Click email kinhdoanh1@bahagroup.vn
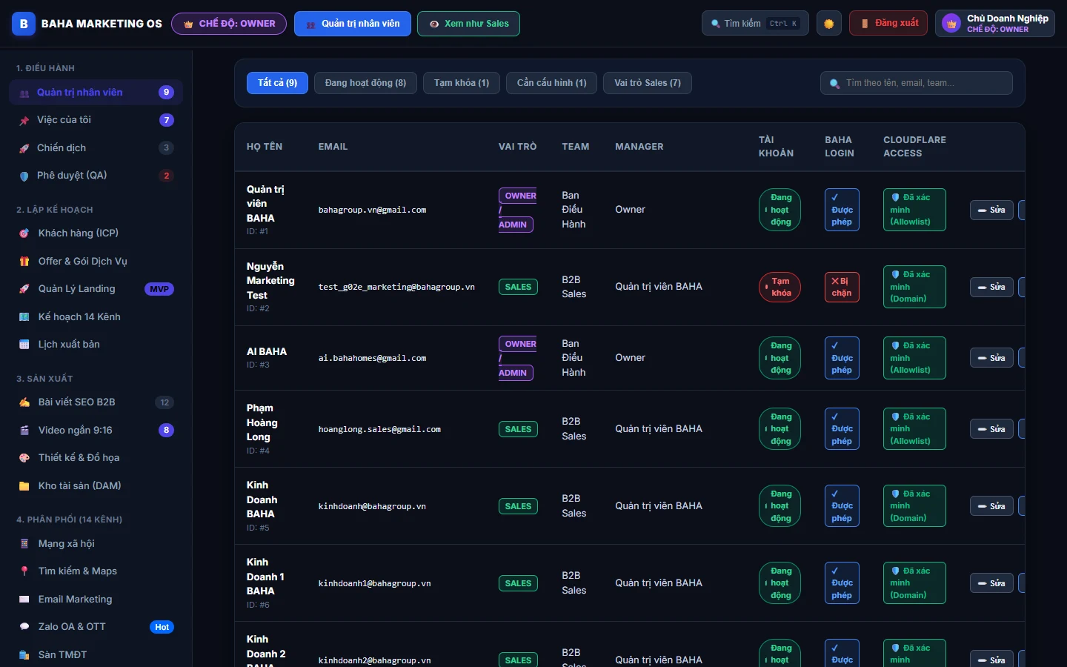Screen dimensions: 1067x667 pyautogui.click(x=375, y=583)
